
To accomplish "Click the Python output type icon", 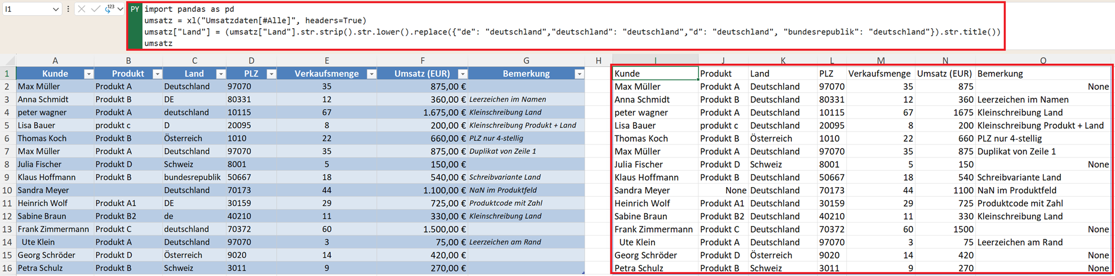I will pyautogui.click(x=109, y=8).
